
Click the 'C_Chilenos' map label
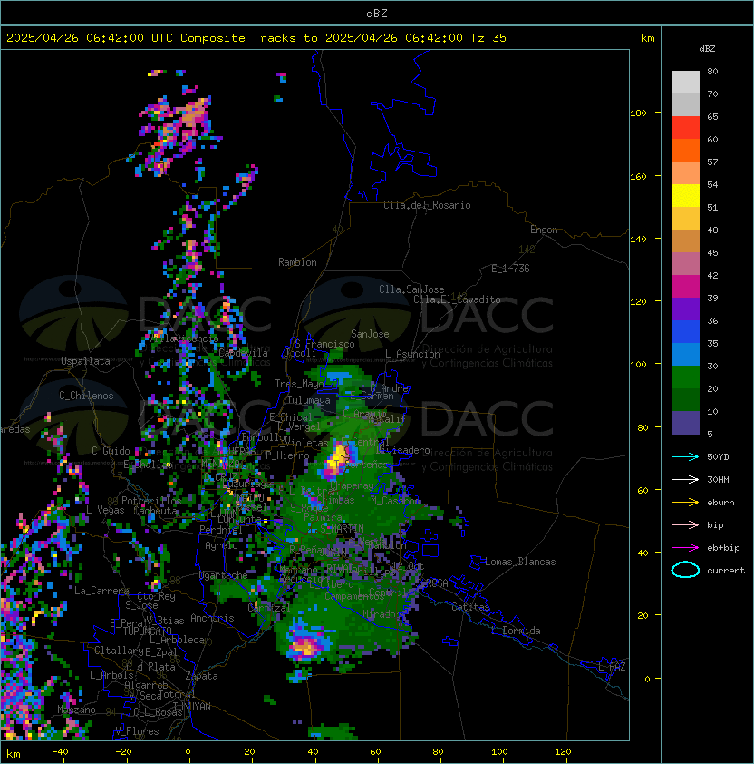click(x=86, y=396)
